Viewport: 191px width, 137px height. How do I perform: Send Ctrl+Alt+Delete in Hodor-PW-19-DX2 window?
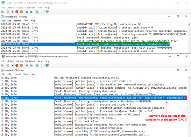tap(3, 65)
